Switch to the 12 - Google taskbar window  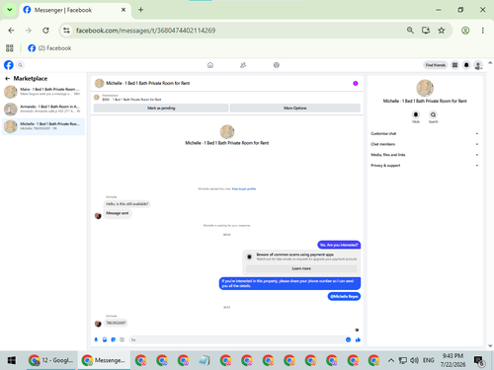pos(51,360)
